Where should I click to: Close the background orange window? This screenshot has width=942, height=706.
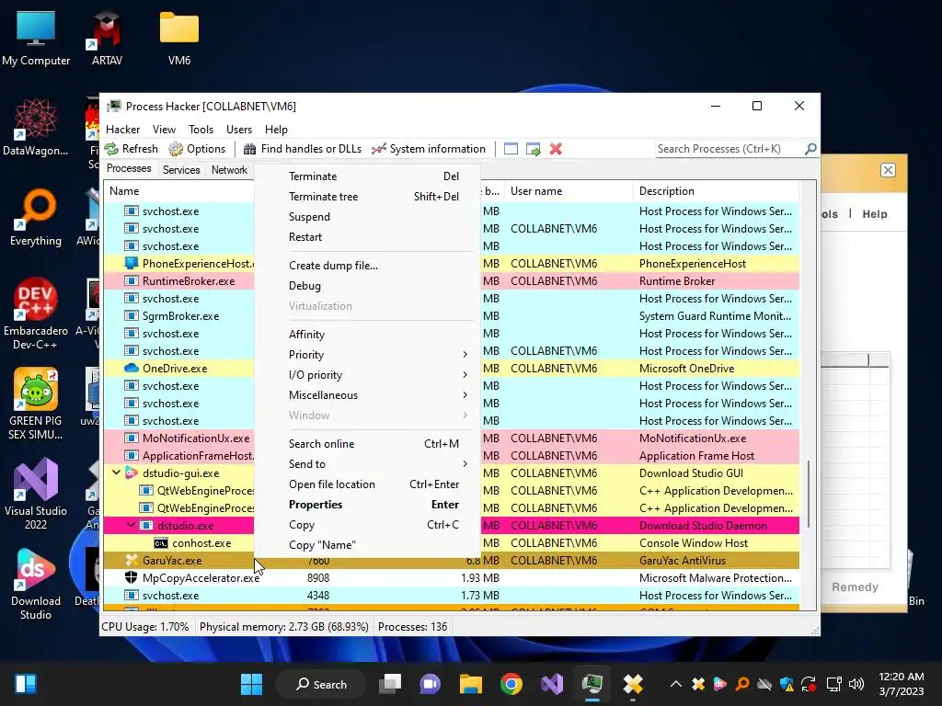888,170
